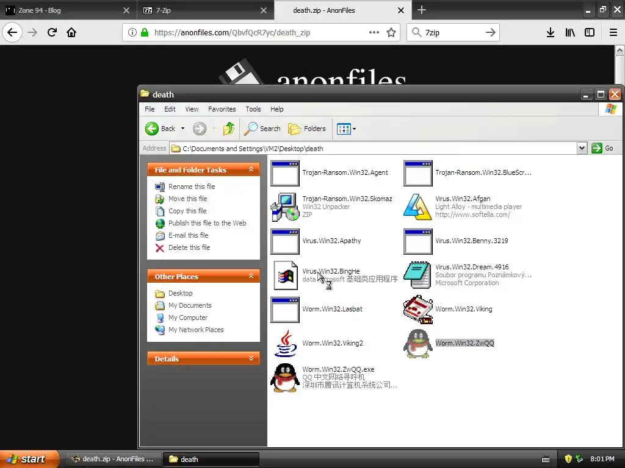Select the Virus.Win32.Afgan Light Alloy icon
The width and height of the screenshot is (625, 468).
pos(417,207)
